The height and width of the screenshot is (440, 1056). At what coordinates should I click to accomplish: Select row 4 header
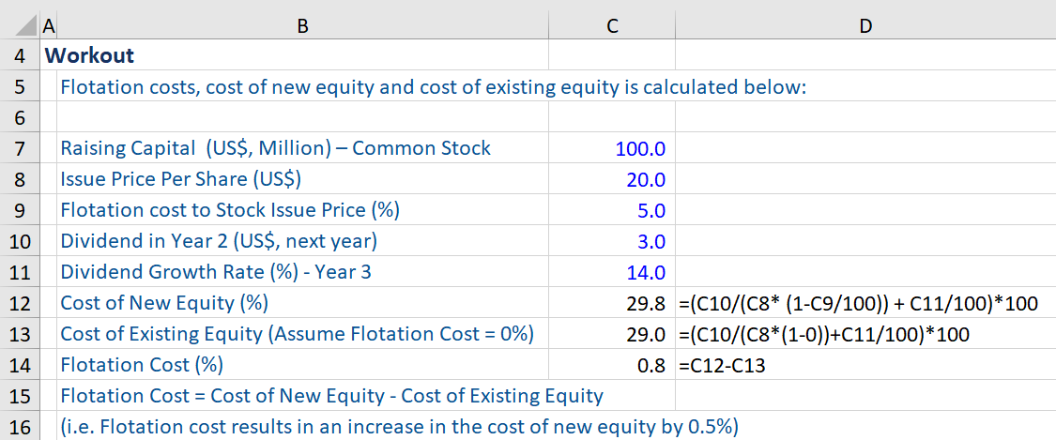coord(20,55)
